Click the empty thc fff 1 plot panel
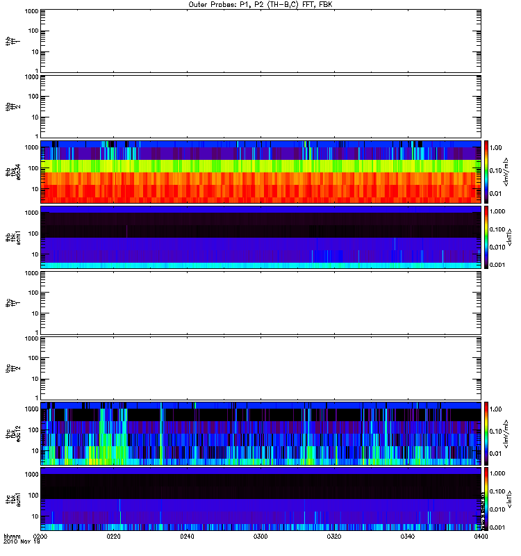The width and height of the screenshot is (521, 556). (261, 303)
